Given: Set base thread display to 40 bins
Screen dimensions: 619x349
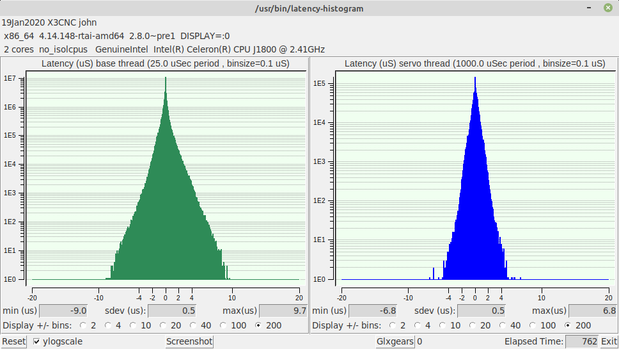Looking at the screenshot, I should point(193,325).
